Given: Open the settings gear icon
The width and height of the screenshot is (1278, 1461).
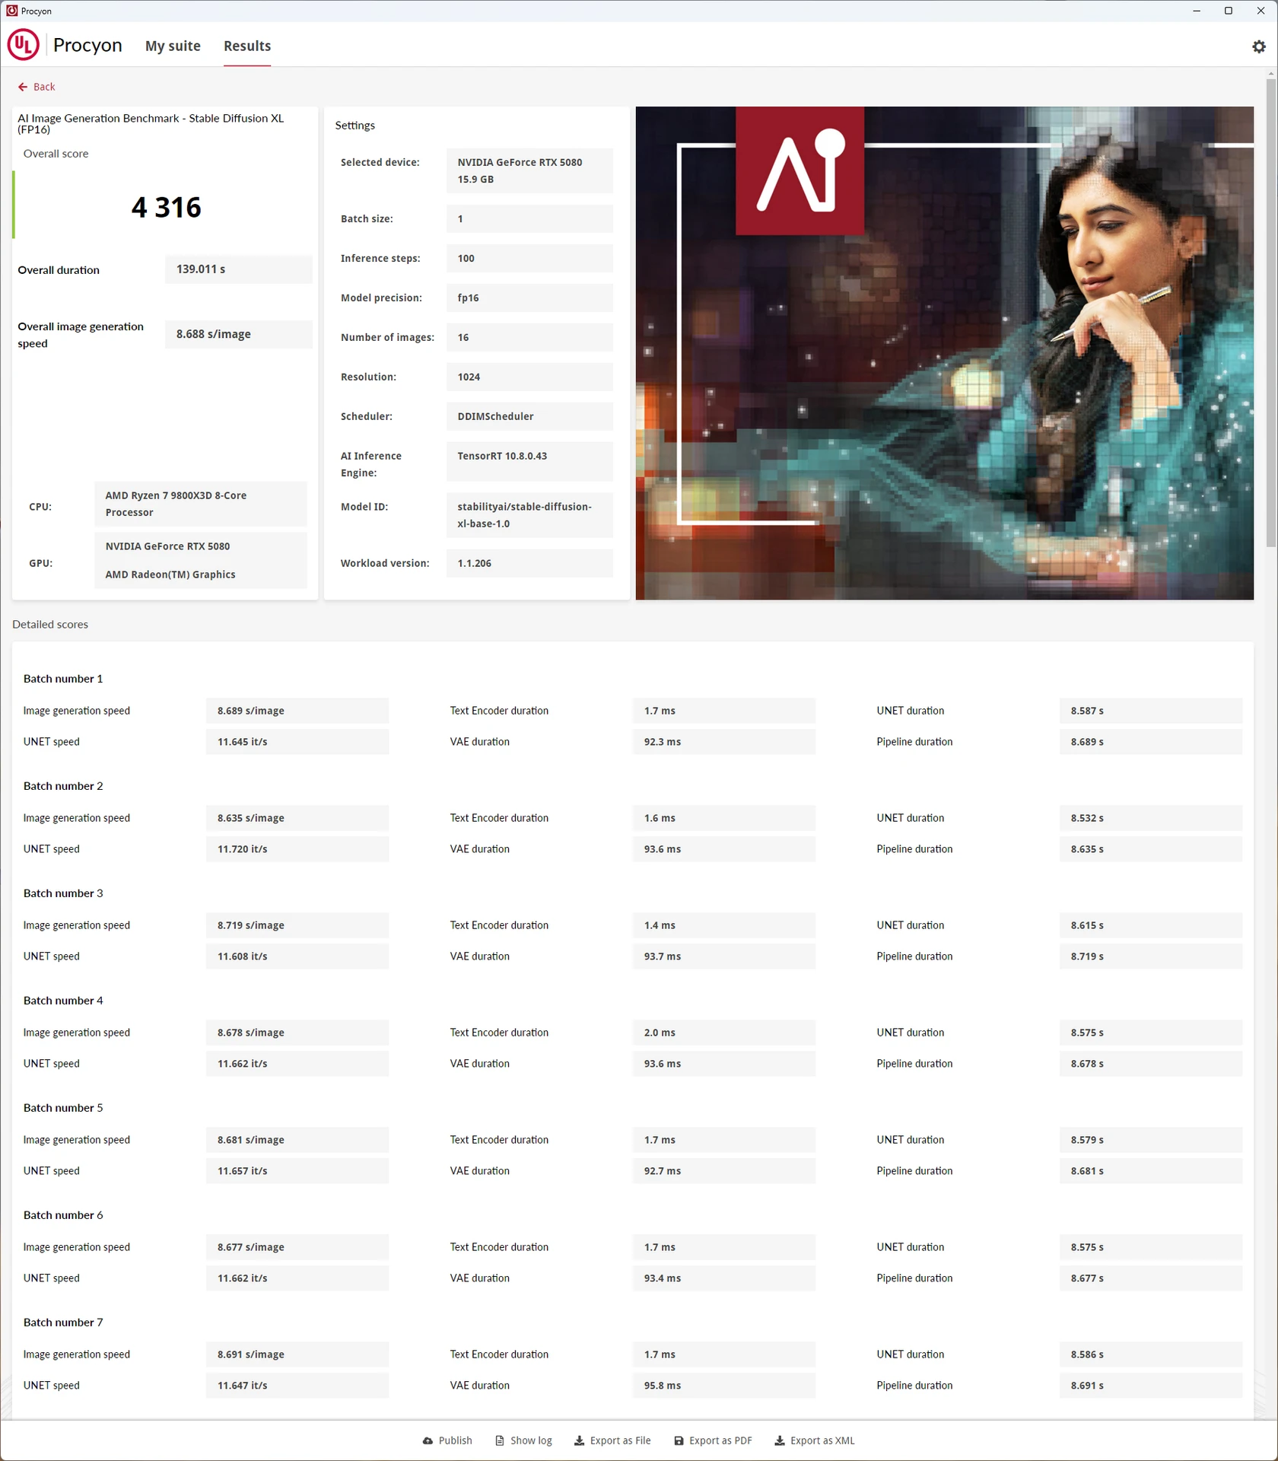Looking at the screenshot, I should pos(1259,46).
